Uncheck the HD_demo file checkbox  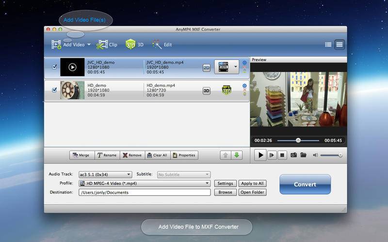(x=54, y=90)
